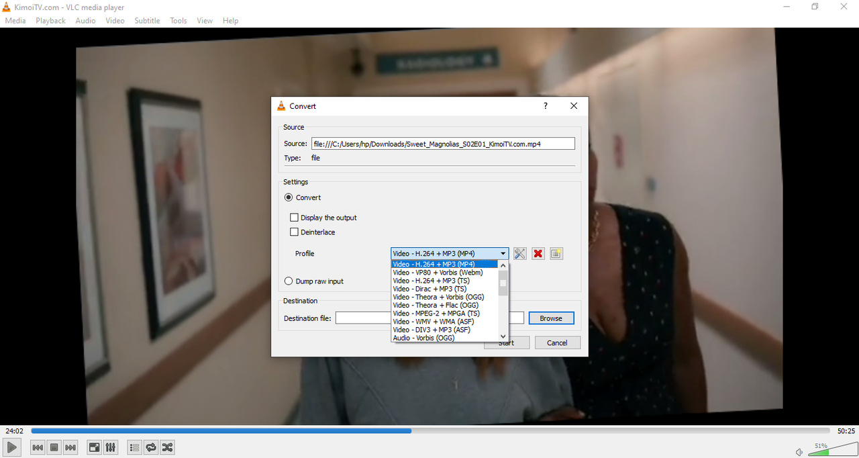The height and width of the screenshot is (458, 859).
Task: Toggle loop repeat mode icon
Action: (x=151, y=447)
